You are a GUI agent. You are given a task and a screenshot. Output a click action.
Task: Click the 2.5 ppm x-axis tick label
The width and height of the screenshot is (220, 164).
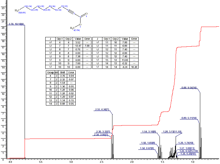click(101, 162)
